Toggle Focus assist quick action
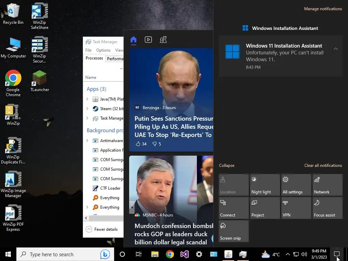Screen dimensions: 348x261 328,208
